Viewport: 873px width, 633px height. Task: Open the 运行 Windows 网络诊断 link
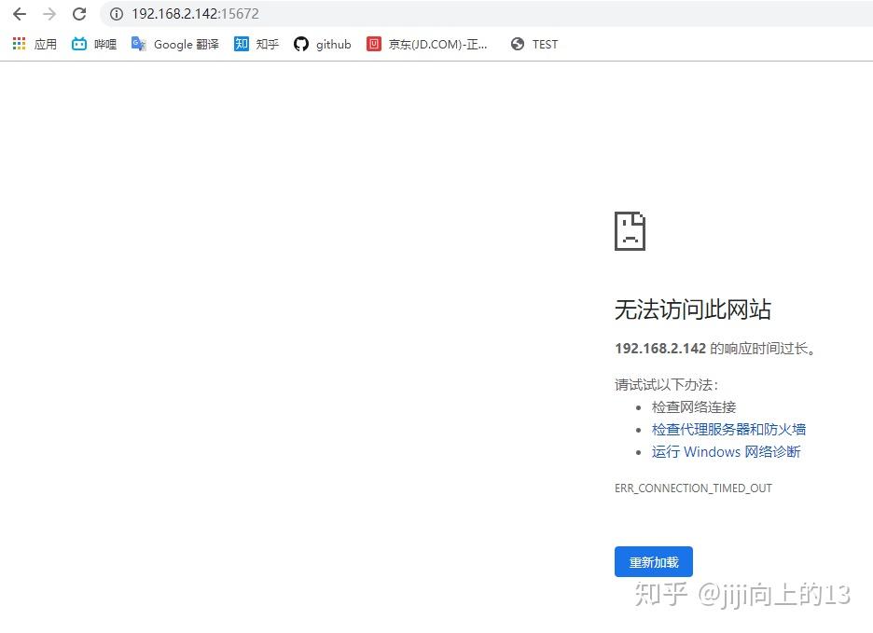click(x=726, y=451)
